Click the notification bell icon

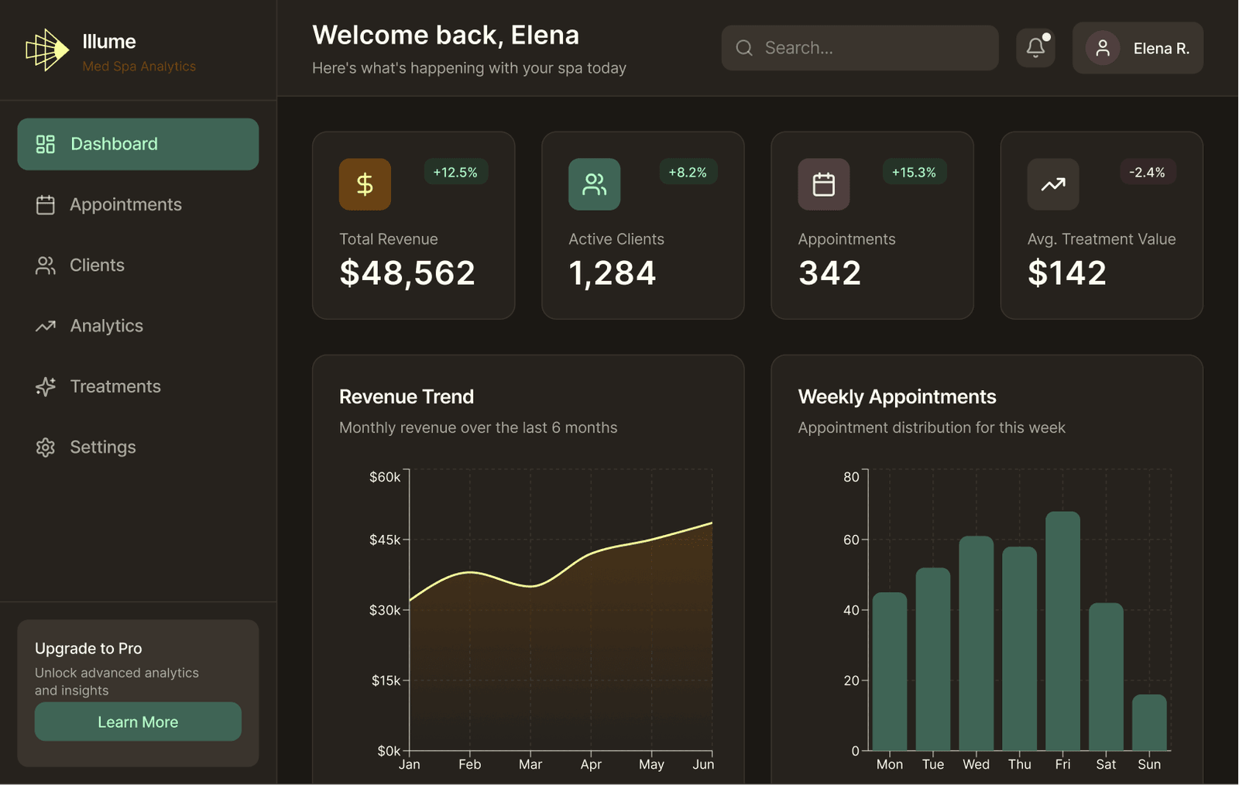pos(1035,48)
